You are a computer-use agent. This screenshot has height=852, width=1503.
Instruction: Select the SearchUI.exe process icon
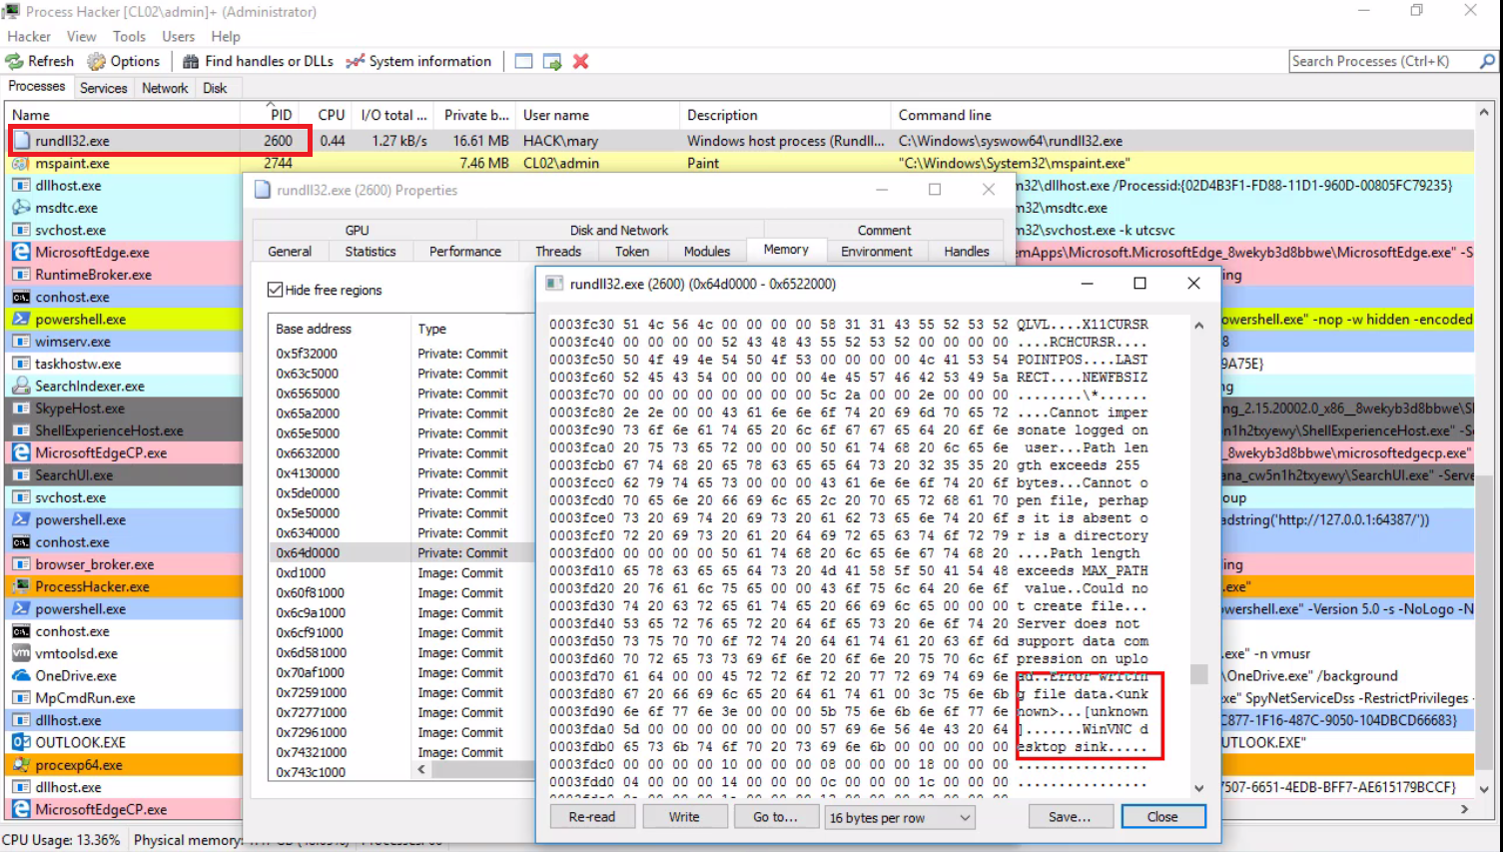click(x=21, y=475)
